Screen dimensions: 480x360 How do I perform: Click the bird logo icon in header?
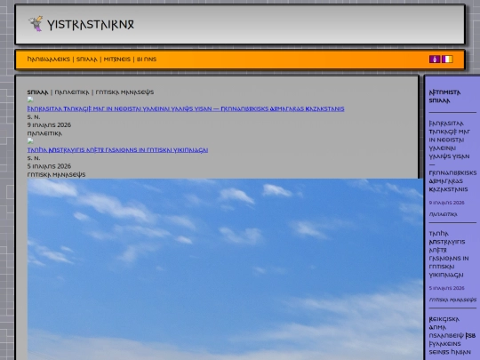[x=36, y=24]
